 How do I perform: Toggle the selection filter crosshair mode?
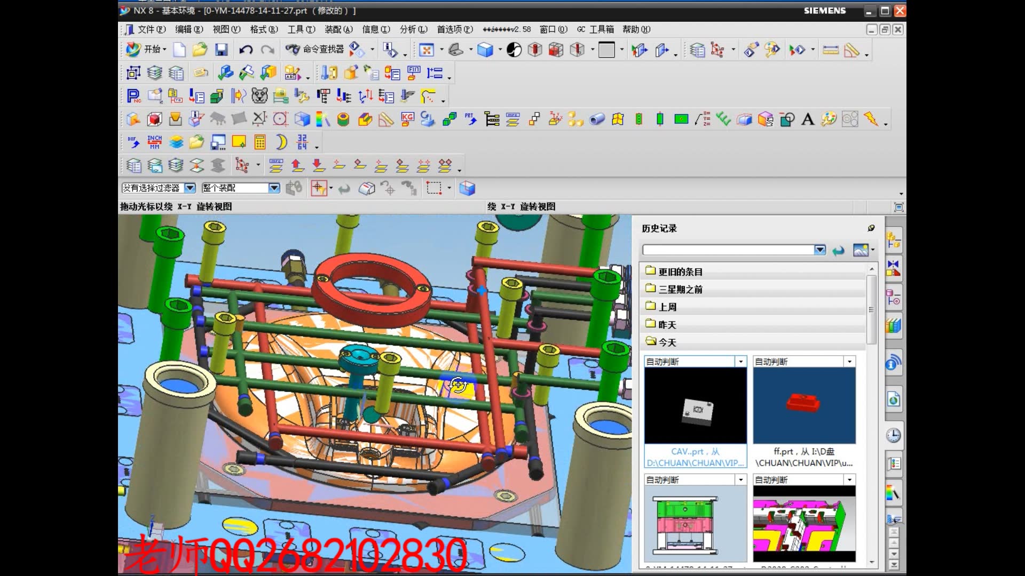(319, 188)
